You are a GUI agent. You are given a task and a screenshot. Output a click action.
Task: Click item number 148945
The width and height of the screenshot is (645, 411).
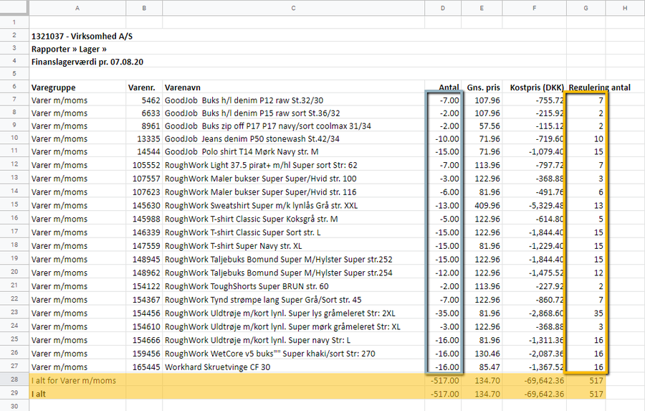[x=146, y=260]
